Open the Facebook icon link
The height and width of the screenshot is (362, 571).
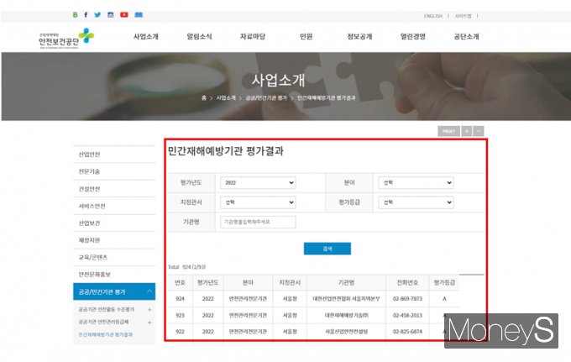click(x=86, y=15)
